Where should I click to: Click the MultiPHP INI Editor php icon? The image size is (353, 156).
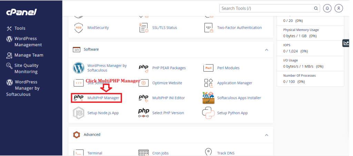point(144,98)
